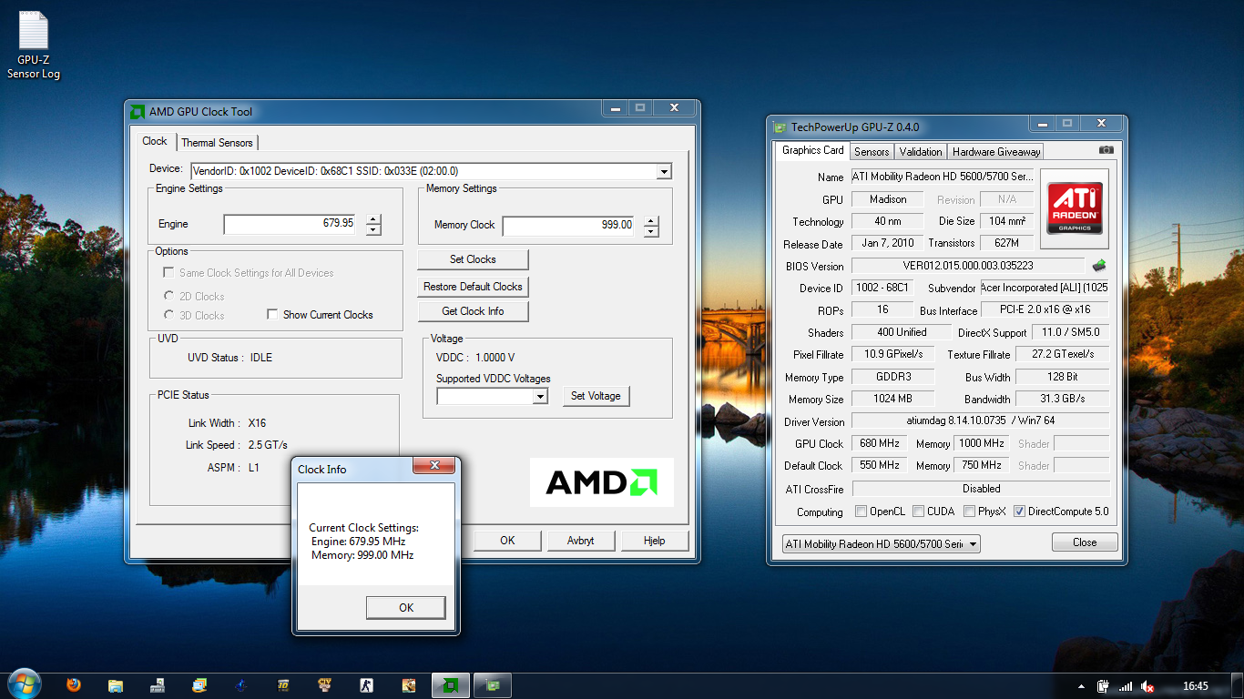The image size is (1244, 699).
Task: Click the blue figure taskbar icon
Action: [x=241, y=685]
